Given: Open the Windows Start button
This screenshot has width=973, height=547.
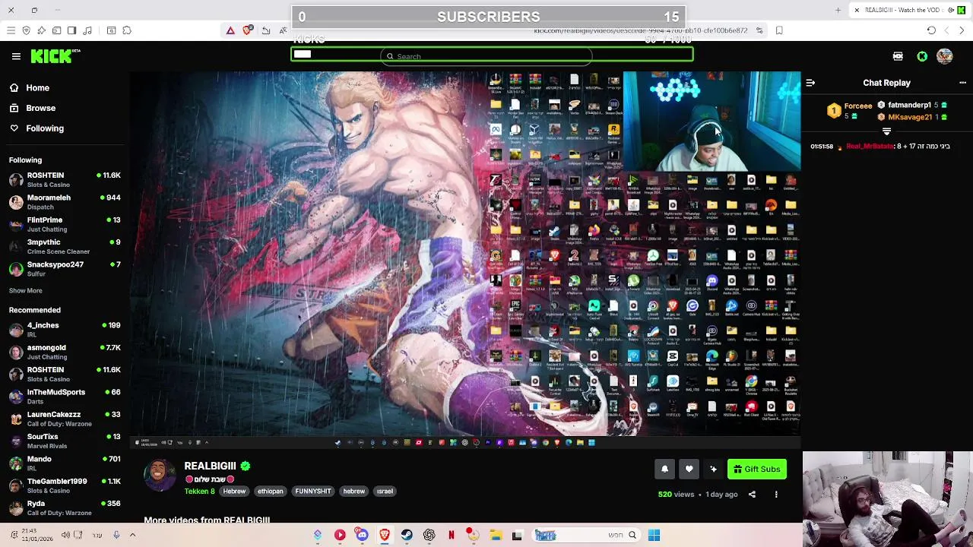Looking at the screenshot, I should 654,535.
